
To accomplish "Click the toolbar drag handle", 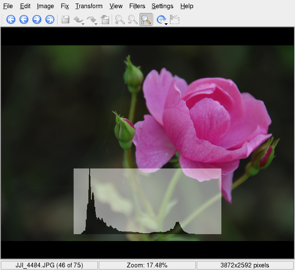I will point(2,19).
